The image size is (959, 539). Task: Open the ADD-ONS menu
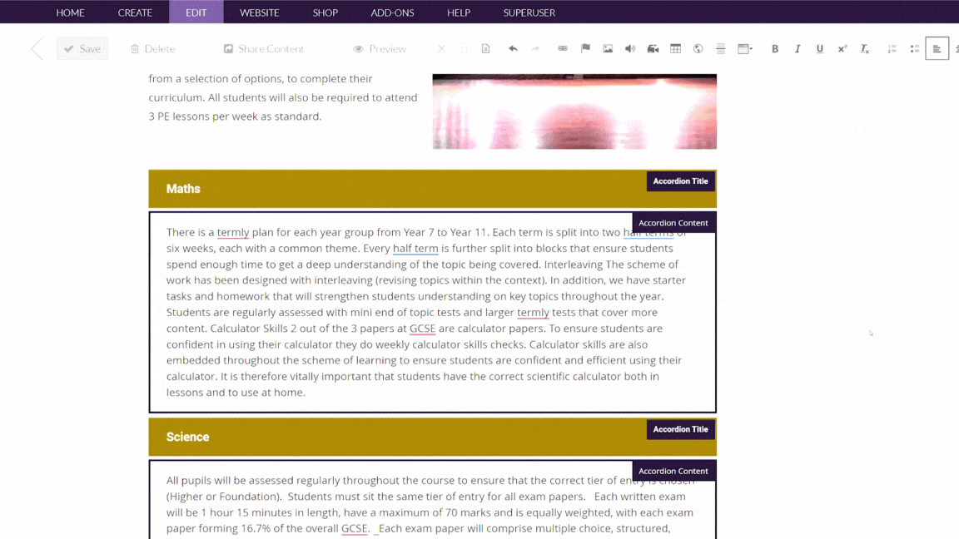392,12
